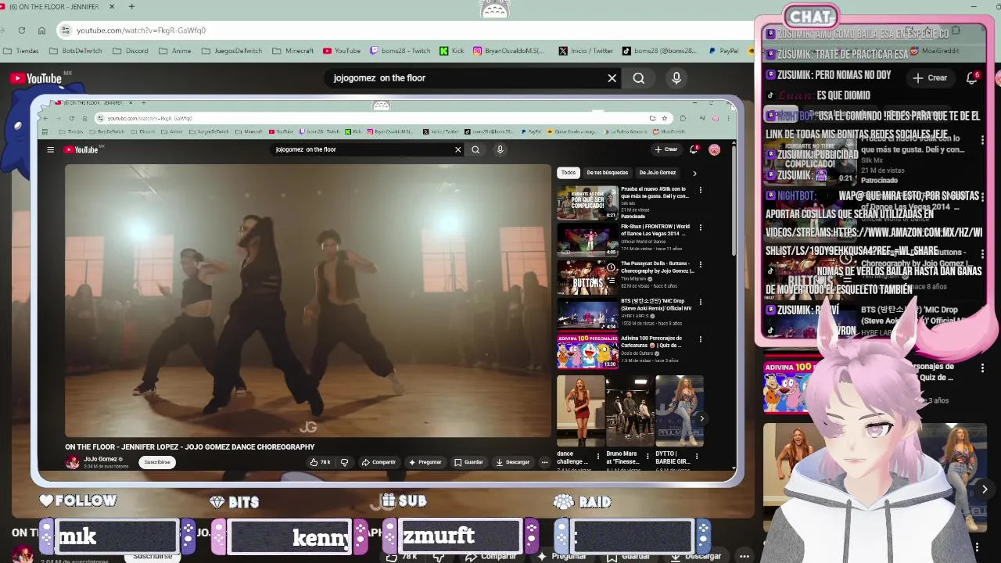Open the Pussycat Dolls Buttons thumbnail in the inner window
Image resolution: width=1001 pixels, height=563 pixels.
[587, 278]
